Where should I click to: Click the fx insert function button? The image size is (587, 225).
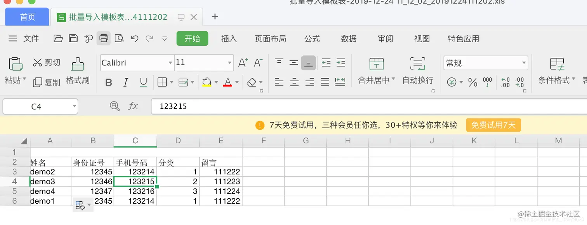click(134, 106)
